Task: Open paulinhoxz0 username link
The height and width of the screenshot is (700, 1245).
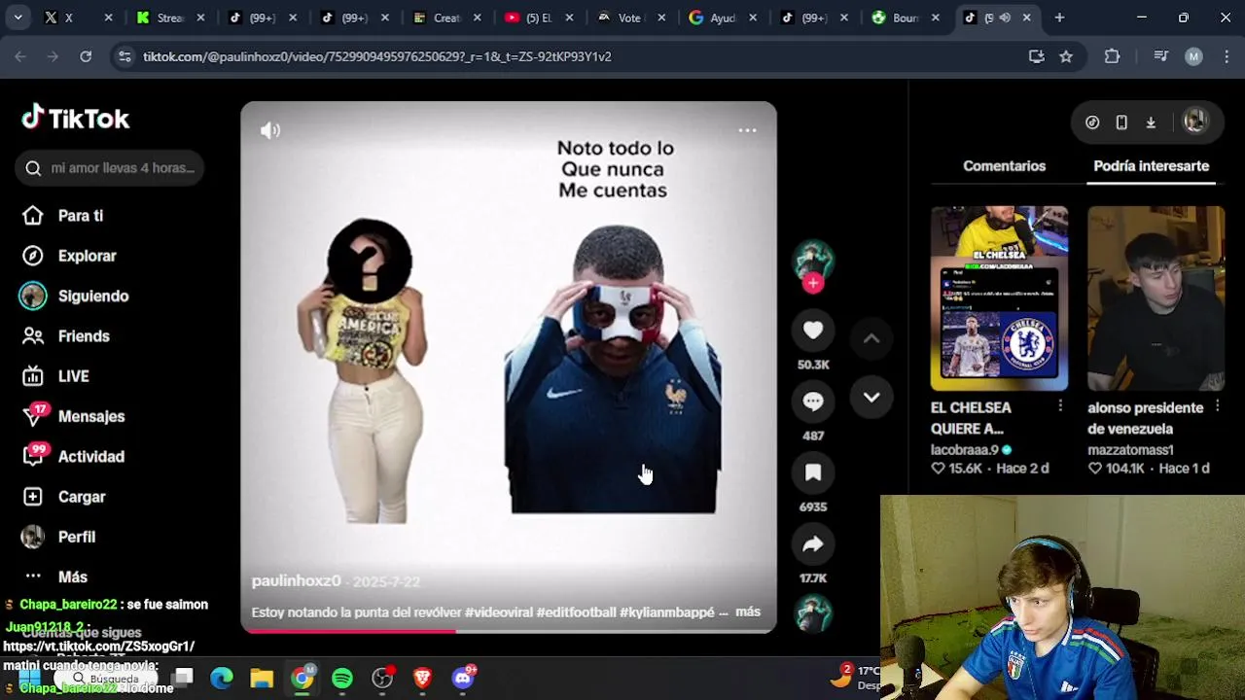Action: (297, 581)
